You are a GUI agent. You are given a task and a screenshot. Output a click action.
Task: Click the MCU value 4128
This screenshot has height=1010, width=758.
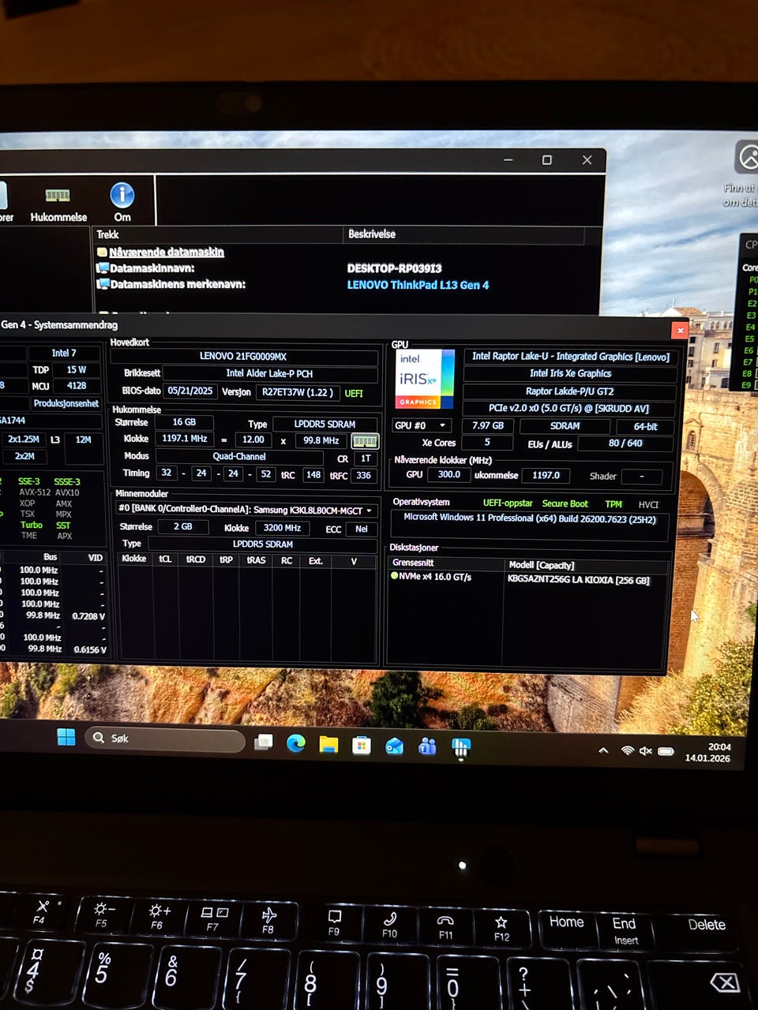(x=77, y=386)
